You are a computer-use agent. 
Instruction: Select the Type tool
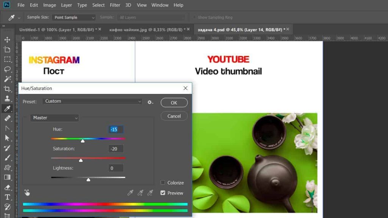click(7, 197)
